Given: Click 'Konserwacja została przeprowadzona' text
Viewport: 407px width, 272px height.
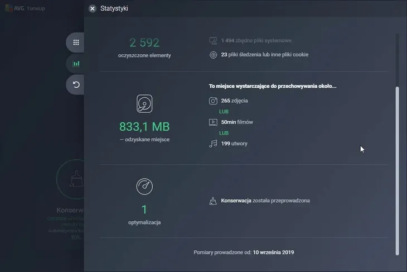Looking at the screenshot, I should pyautogui.click(x=265, y=201).
